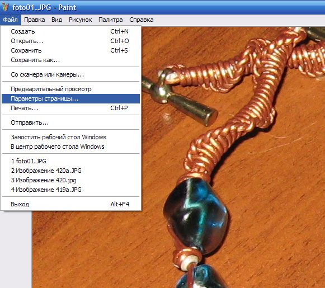Choose Создать to create new image

(70, 31)
